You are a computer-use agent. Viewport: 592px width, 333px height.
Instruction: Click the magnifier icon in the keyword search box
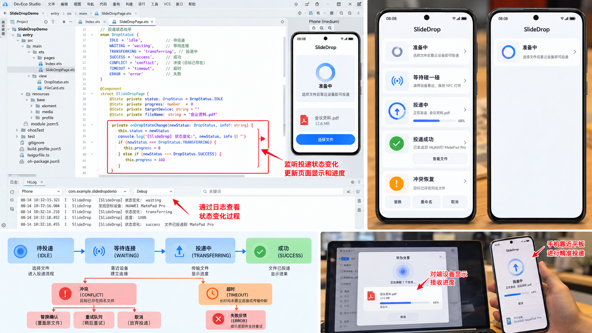(x=205, y=191)
